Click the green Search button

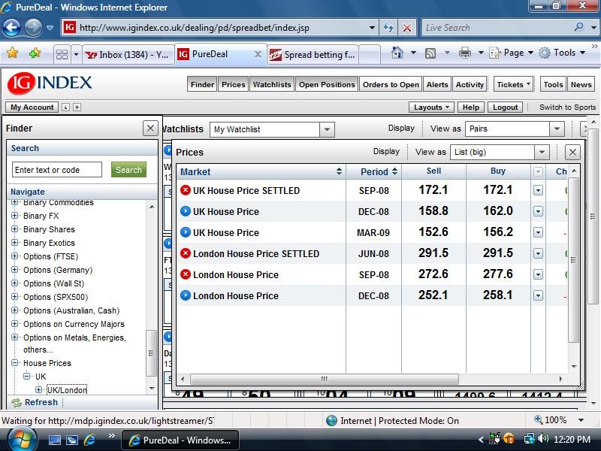click(x=128, y=170)
